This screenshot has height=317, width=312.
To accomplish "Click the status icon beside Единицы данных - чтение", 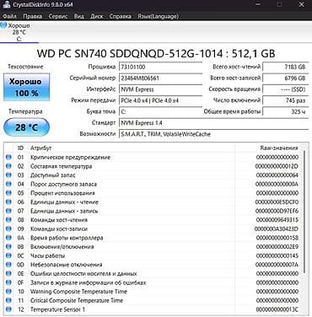I will click(8, 201).
